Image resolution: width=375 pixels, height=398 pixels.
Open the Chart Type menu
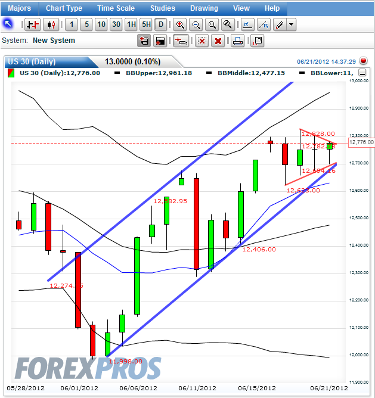[x=64, y=8]
